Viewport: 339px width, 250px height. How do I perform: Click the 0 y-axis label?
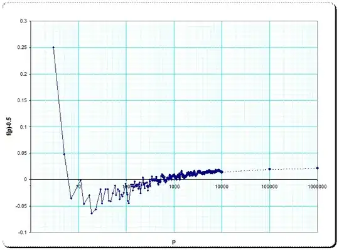pos(26,179)
